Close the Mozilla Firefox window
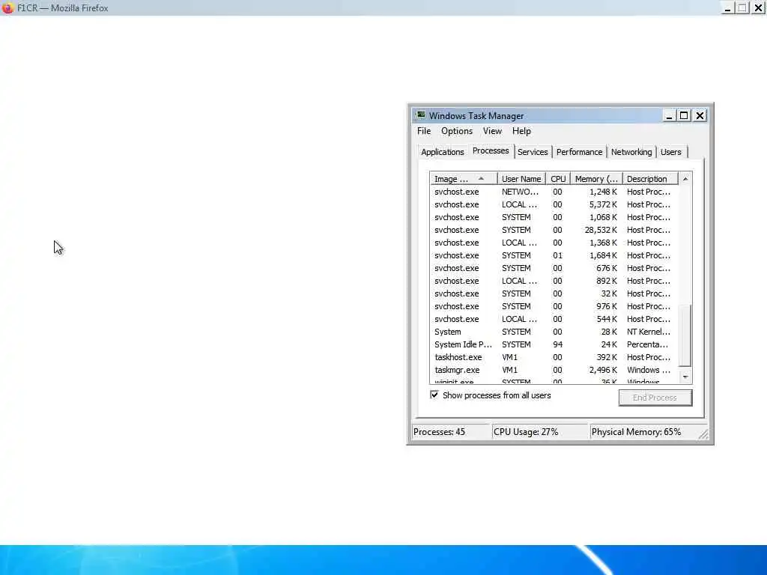This screenshot has width=767, height=575. [x=758, y=8]
